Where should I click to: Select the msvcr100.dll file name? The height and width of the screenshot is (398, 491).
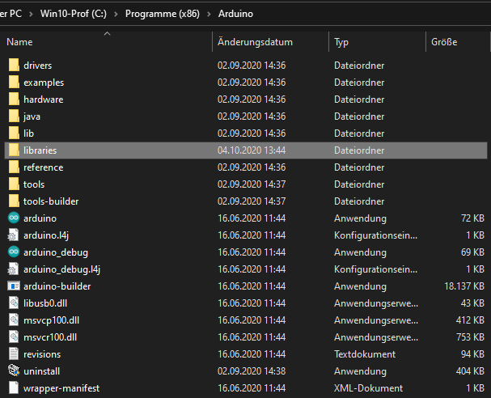pos(49,337)
